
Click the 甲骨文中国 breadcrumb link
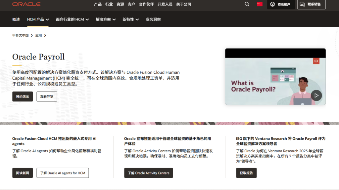click(x=21, y=35)
